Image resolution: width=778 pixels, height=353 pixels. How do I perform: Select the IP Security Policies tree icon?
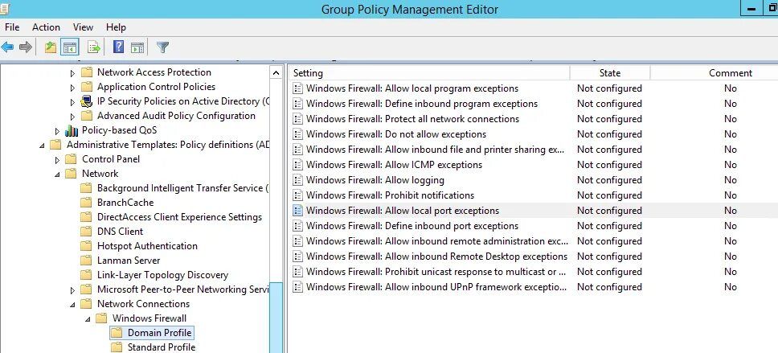(x=87, y=101)
